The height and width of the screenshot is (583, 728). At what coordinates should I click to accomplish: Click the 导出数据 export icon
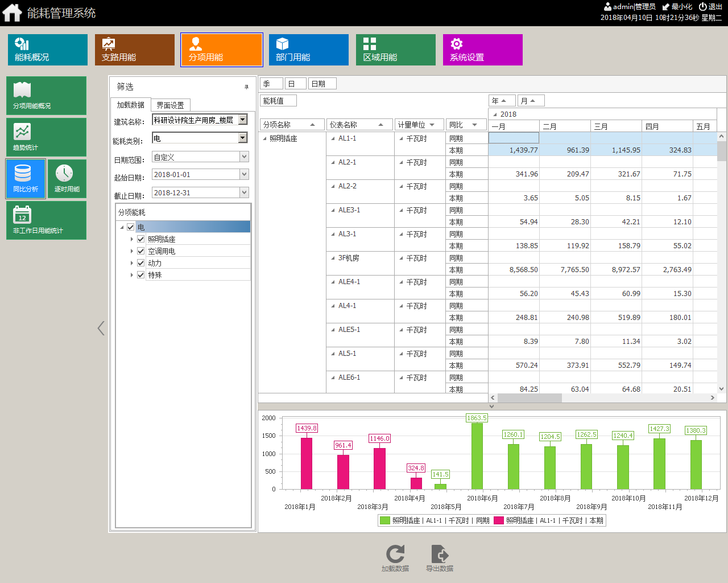[440, 558]
